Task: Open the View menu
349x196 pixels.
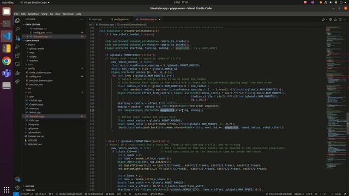Action: (44, 14)
